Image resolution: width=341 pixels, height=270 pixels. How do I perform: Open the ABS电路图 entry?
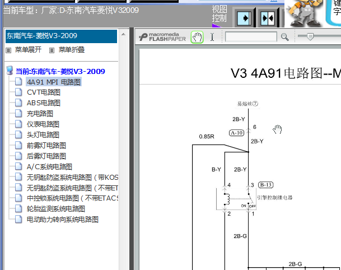43,103
